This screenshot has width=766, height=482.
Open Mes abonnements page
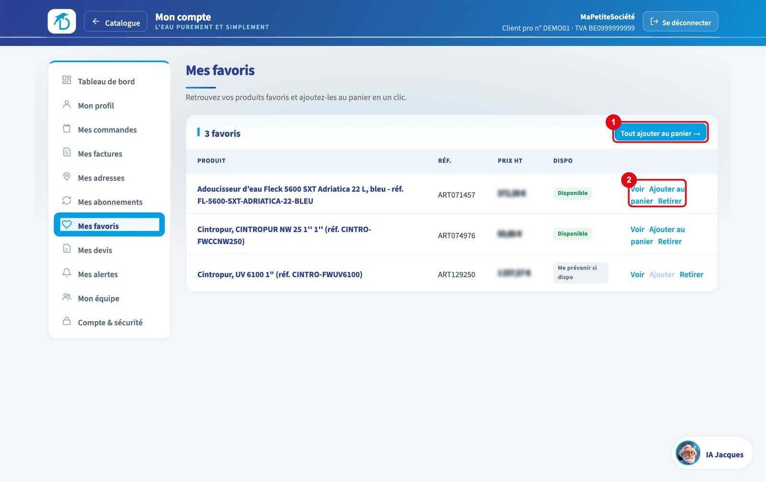click(109, 202)
